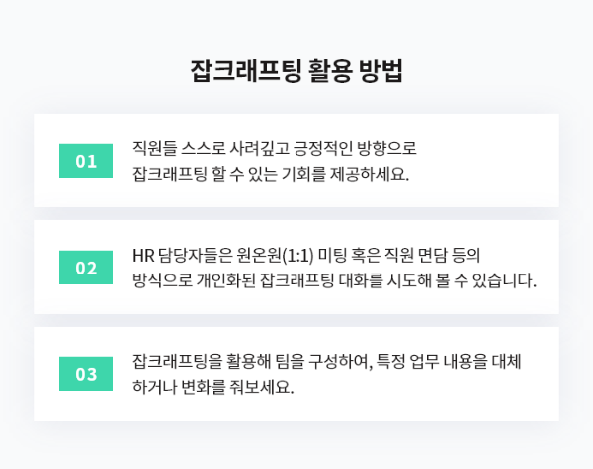Select the first card's white panel
Viewport: 593px width, 469px height.
pyautogui.click(x=296, y=160)
